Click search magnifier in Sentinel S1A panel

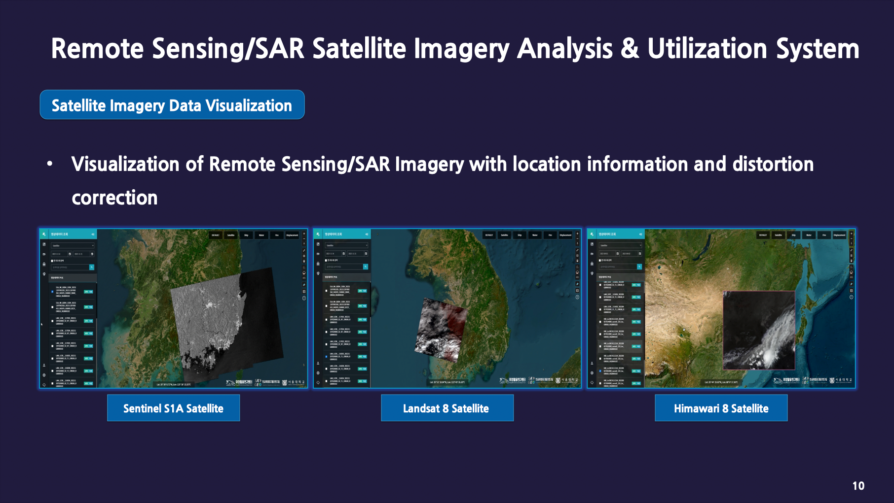[92, 267]
